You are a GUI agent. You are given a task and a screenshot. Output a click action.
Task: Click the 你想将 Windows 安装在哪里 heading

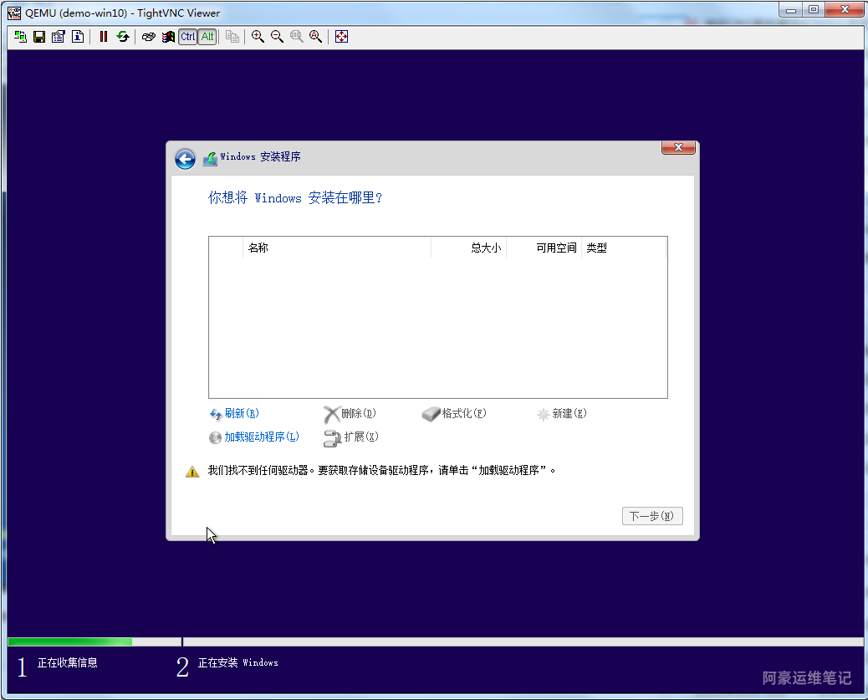point(295,197)
